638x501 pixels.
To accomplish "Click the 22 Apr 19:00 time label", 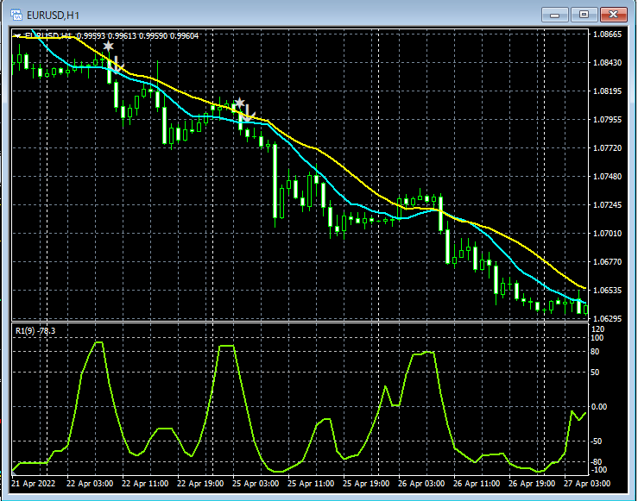I will click(x=200, y=484).
